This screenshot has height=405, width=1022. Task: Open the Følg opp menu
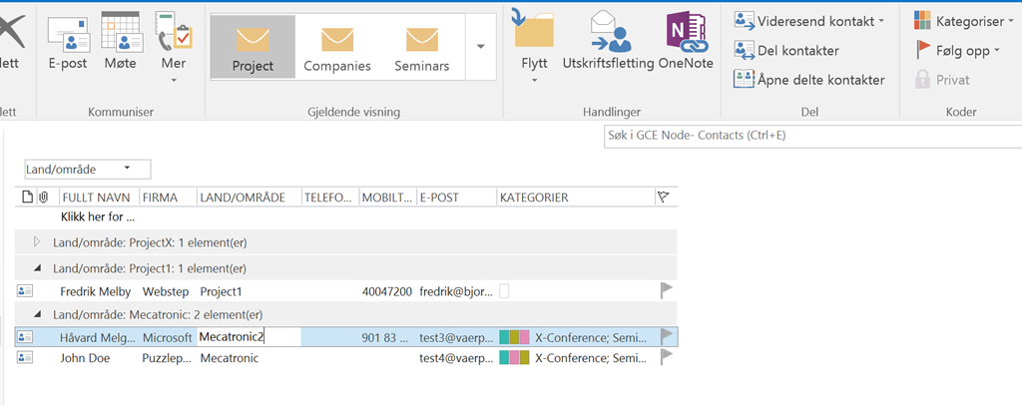[x=954, y=49]
